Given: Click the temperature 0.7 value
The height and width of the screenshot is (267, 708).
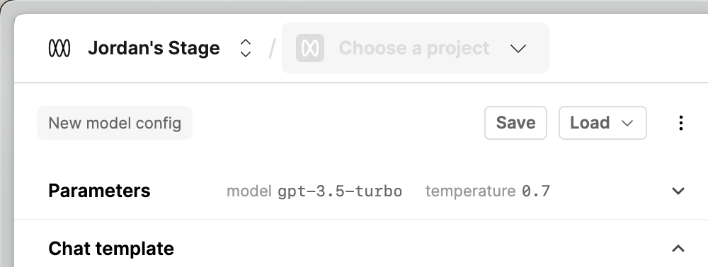Looking at the screenshot, I should (536, 191).
